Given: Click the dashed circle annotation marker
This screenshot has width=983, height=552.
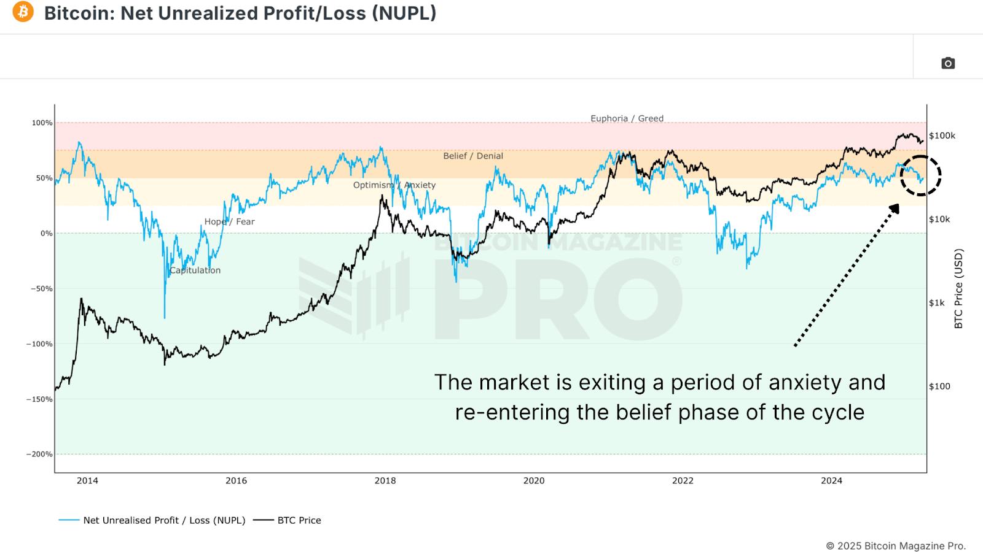Looking at the screenshot, I should pos(920,176).
